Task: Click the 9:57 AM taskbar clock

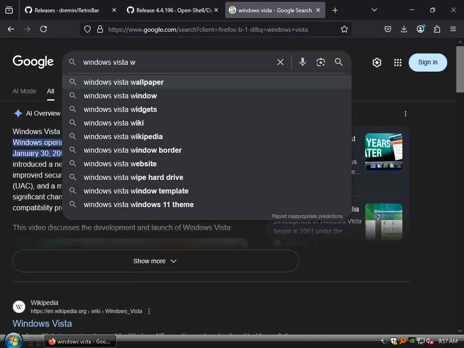Action: 448,341
